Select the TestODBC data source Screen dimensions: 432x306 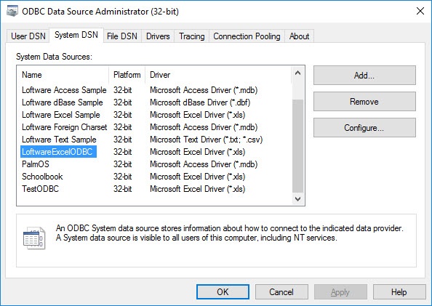pyautogui.click(x=40, y=189)
